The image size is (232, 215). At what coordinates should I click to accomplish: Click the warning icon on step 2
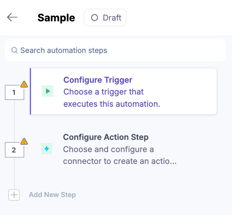click(x=24, y=141)
